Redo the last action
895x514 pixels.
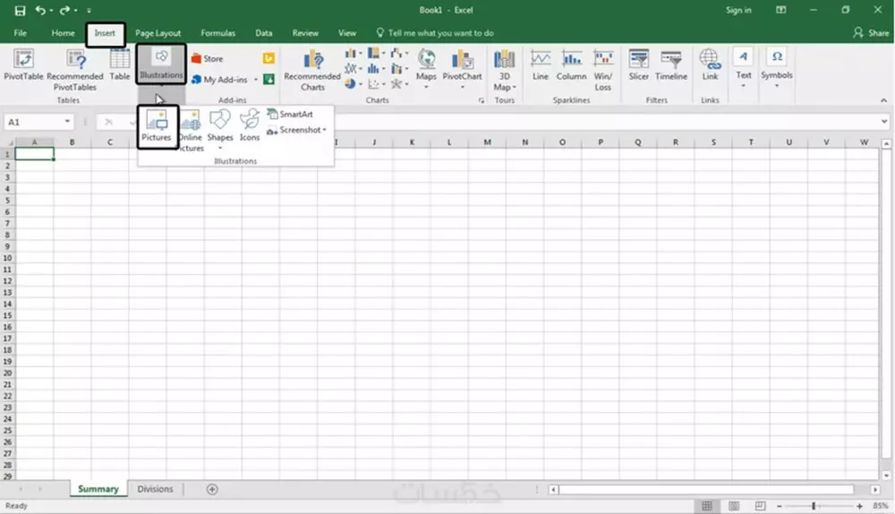64,10
